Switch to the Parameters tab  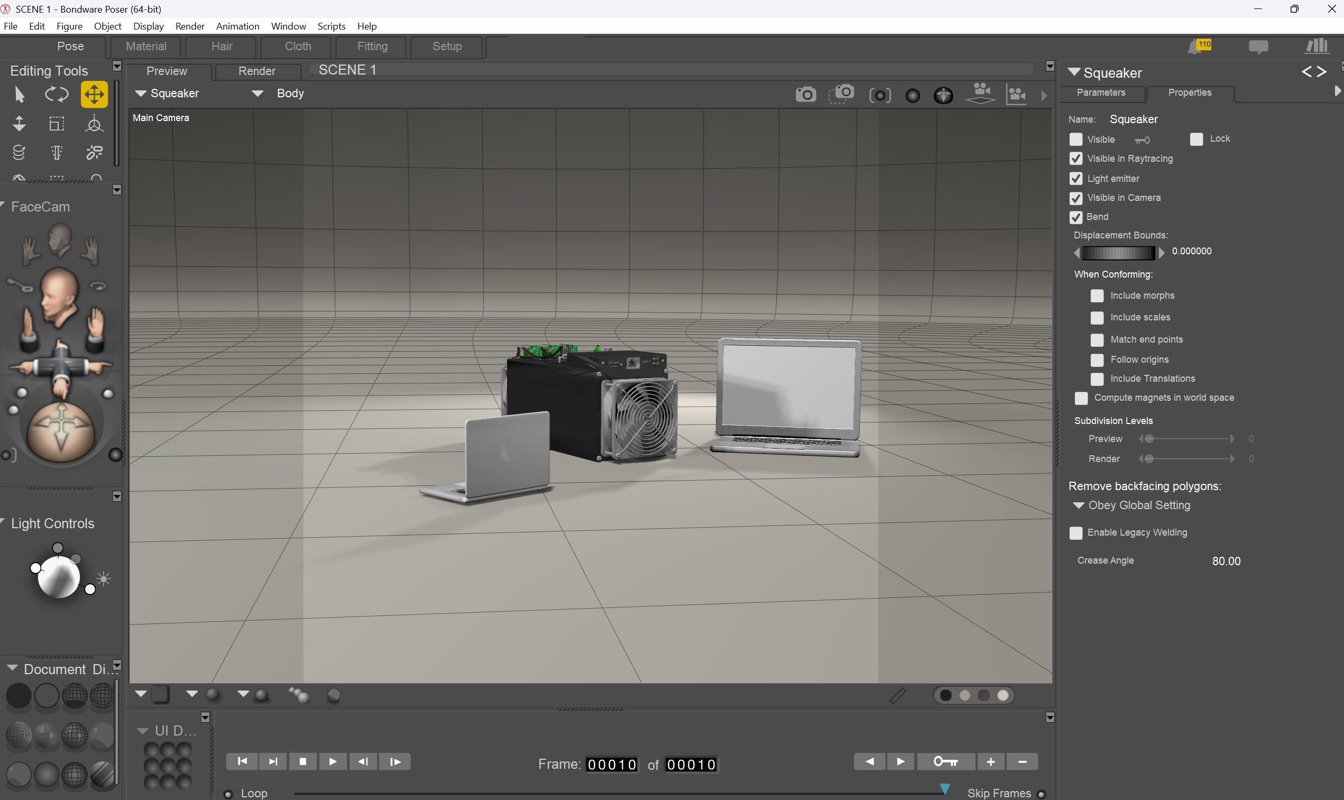[1101, 93]
